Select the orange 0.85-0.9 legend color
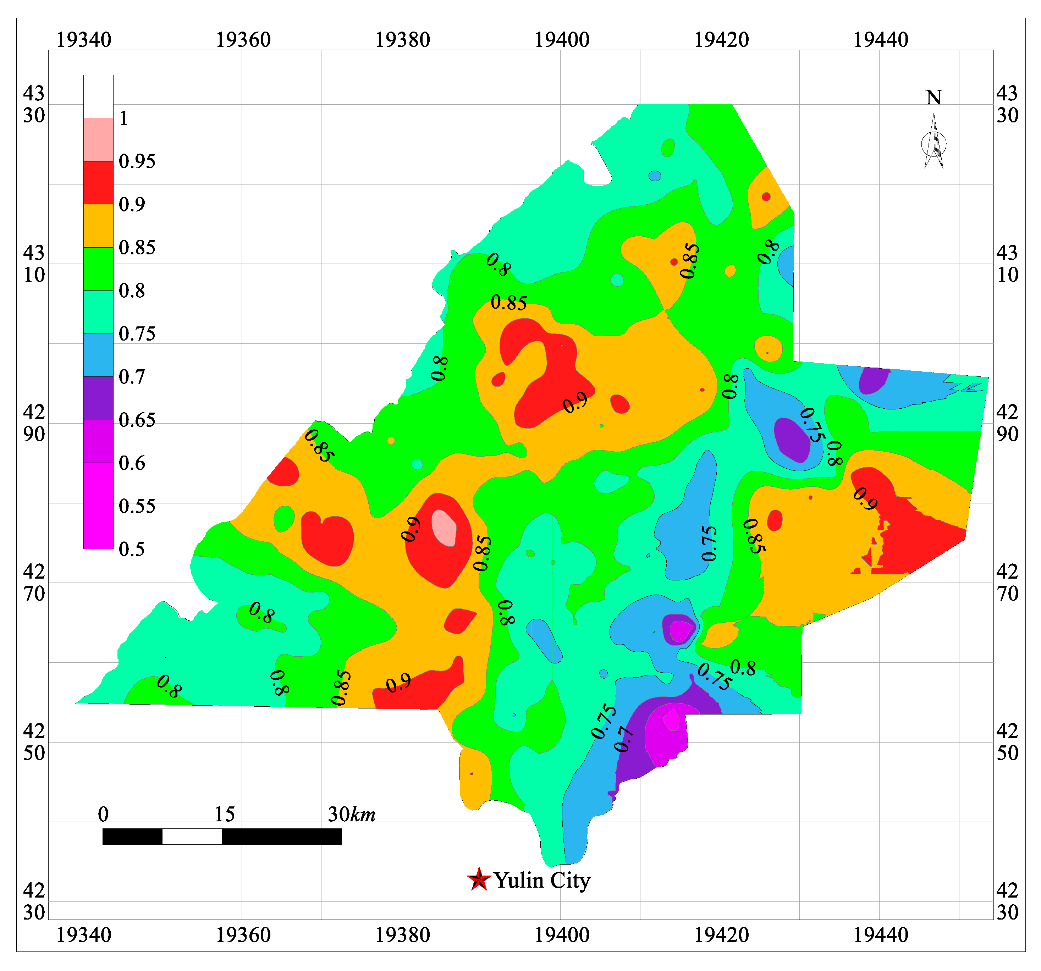 (98, 226)
